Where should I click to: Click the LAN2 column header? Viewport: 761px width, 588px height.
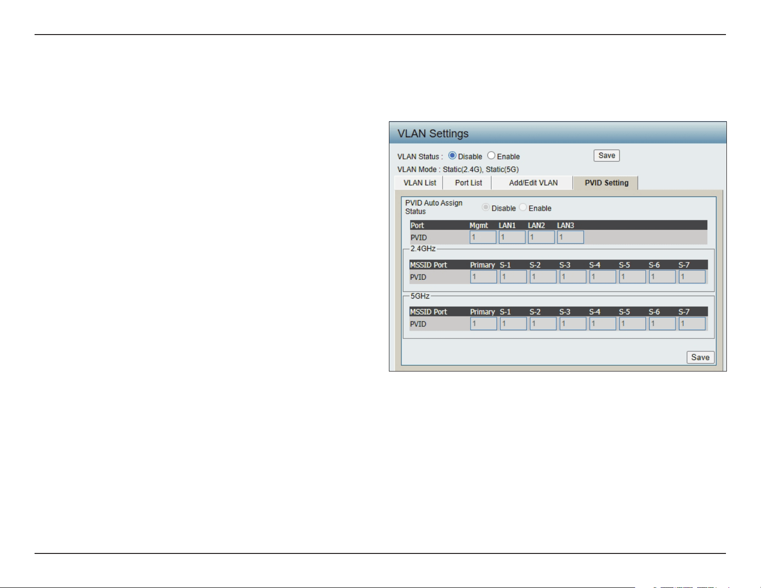tap(536, 225)
